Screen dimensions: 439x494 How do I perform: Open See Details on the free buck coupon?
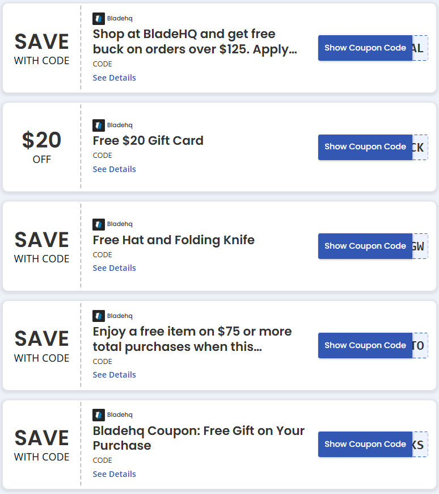pyautogui.click(x=114, y=77)
